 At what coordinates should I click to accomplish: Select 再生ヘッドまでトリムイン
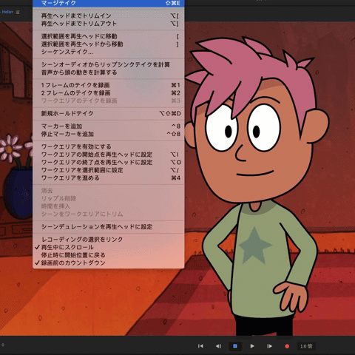(x=109, y=16)
